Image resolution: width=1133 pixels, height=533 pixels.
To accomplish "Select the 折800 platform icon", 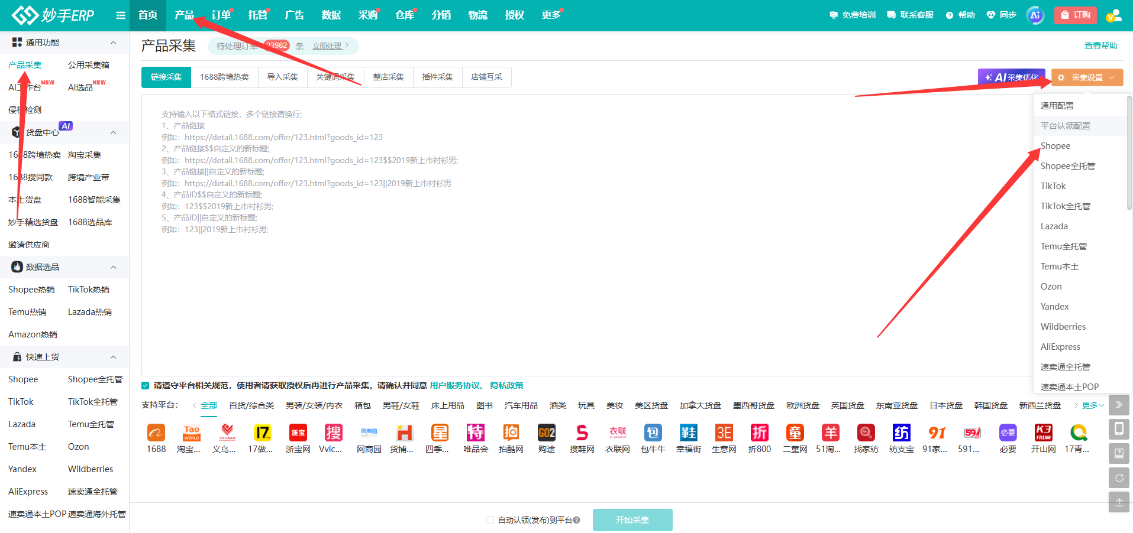I will click(760, 433).
